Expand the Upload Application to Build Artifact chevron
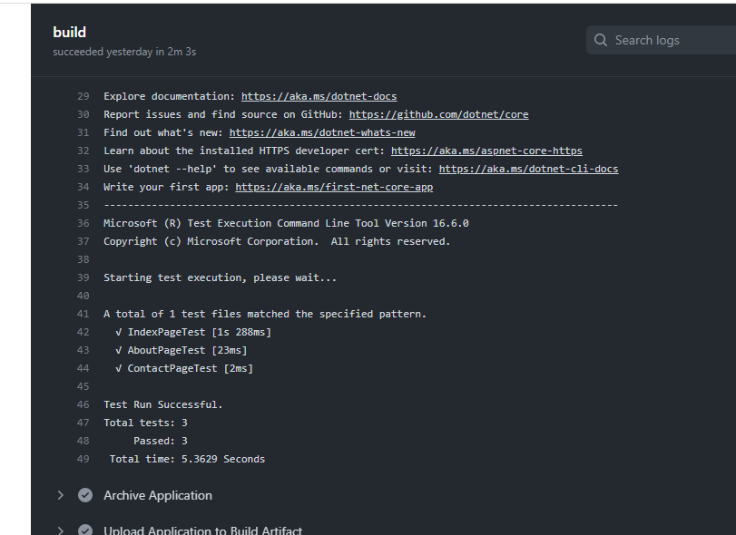Screen dimensions: 736x535 [61, 530]
